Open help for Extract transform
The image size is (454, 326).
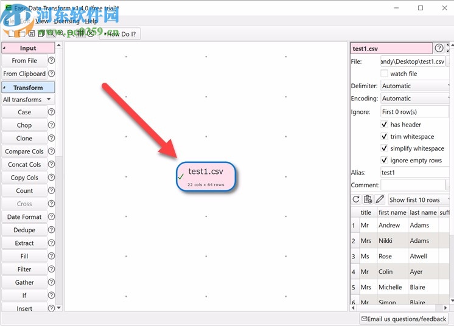(x=51, y=243)
